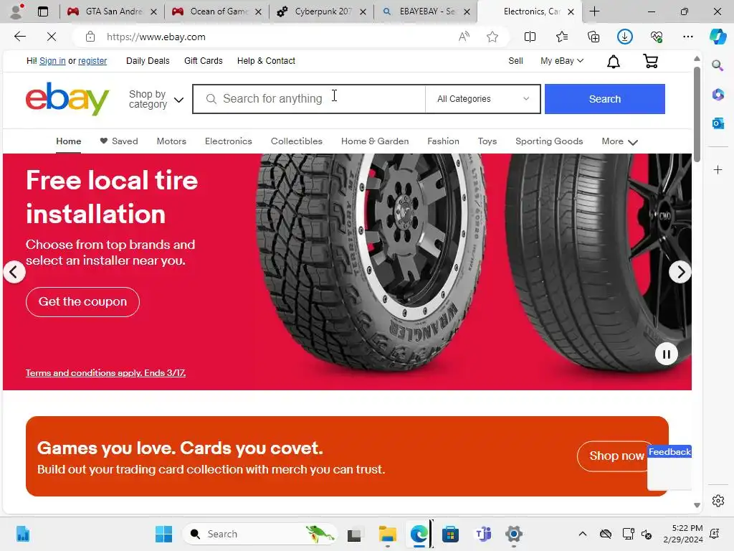The image size is (734, 551).
Task: Go back with the browser back arrow
Action: pyautogui.click(x=19, y=37)
